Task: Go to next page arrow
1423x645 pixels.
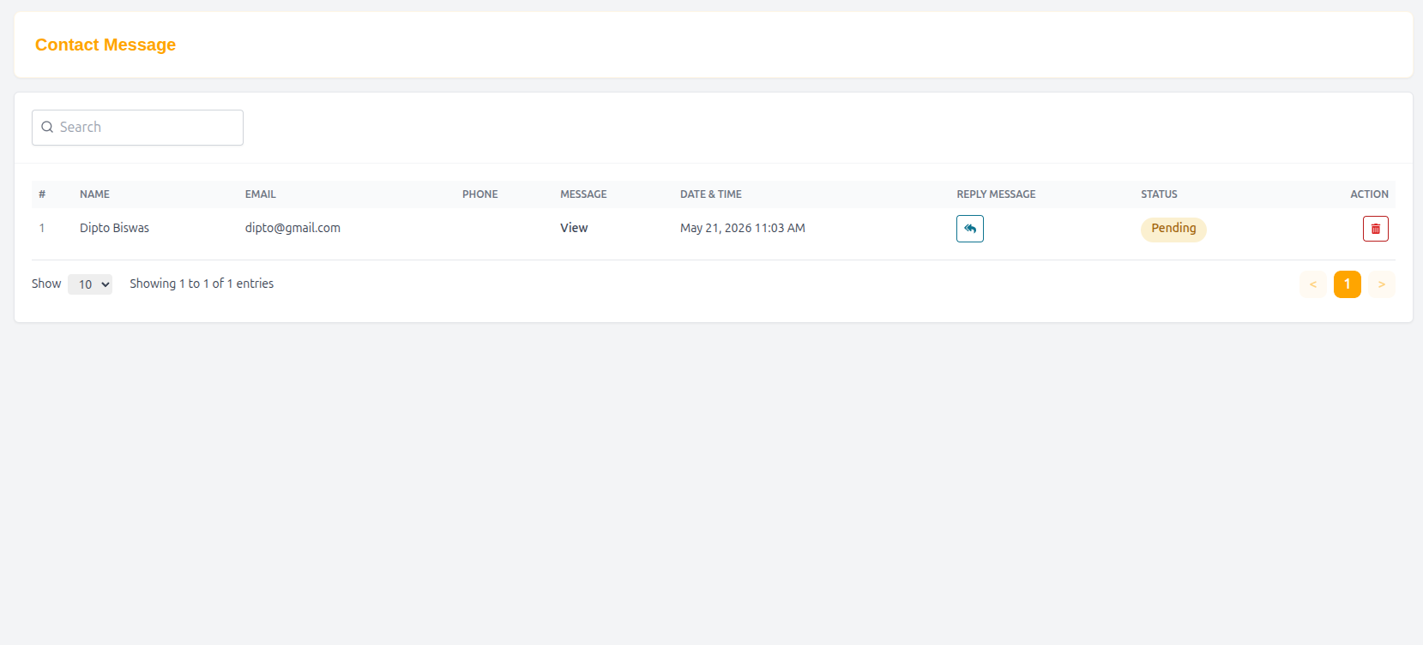Action: coord(1382,284)
